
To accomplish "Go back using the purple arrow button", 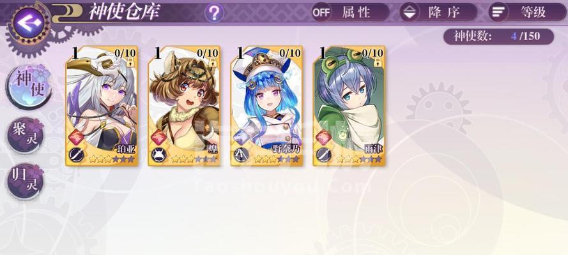I will tap(28, 23).
